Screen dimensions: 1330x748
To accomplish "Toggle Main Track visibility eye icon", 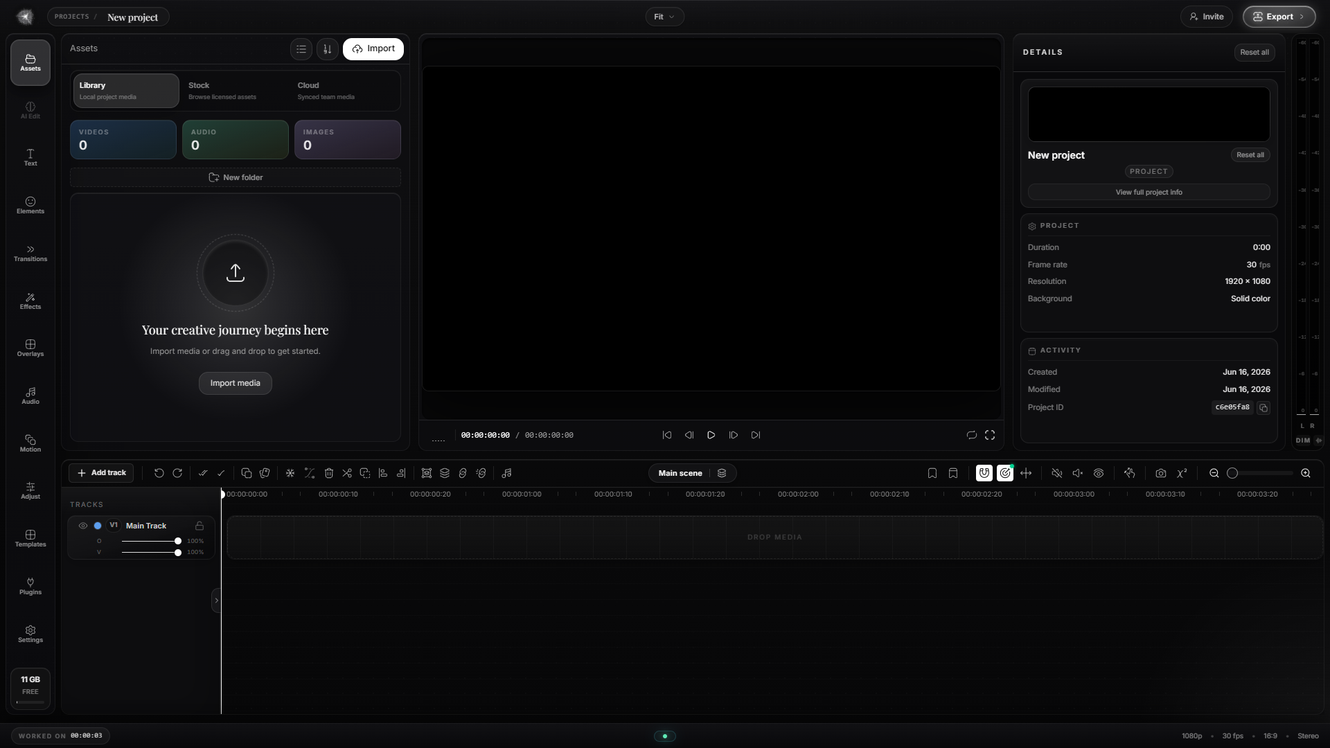I will [x=83, y=526].
